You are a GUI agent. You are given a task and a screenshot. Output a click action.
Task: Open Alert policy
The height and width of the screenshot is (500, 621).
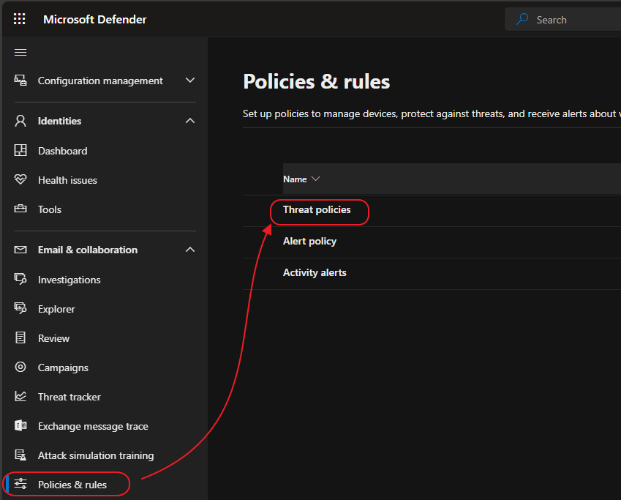pos(309,241)
